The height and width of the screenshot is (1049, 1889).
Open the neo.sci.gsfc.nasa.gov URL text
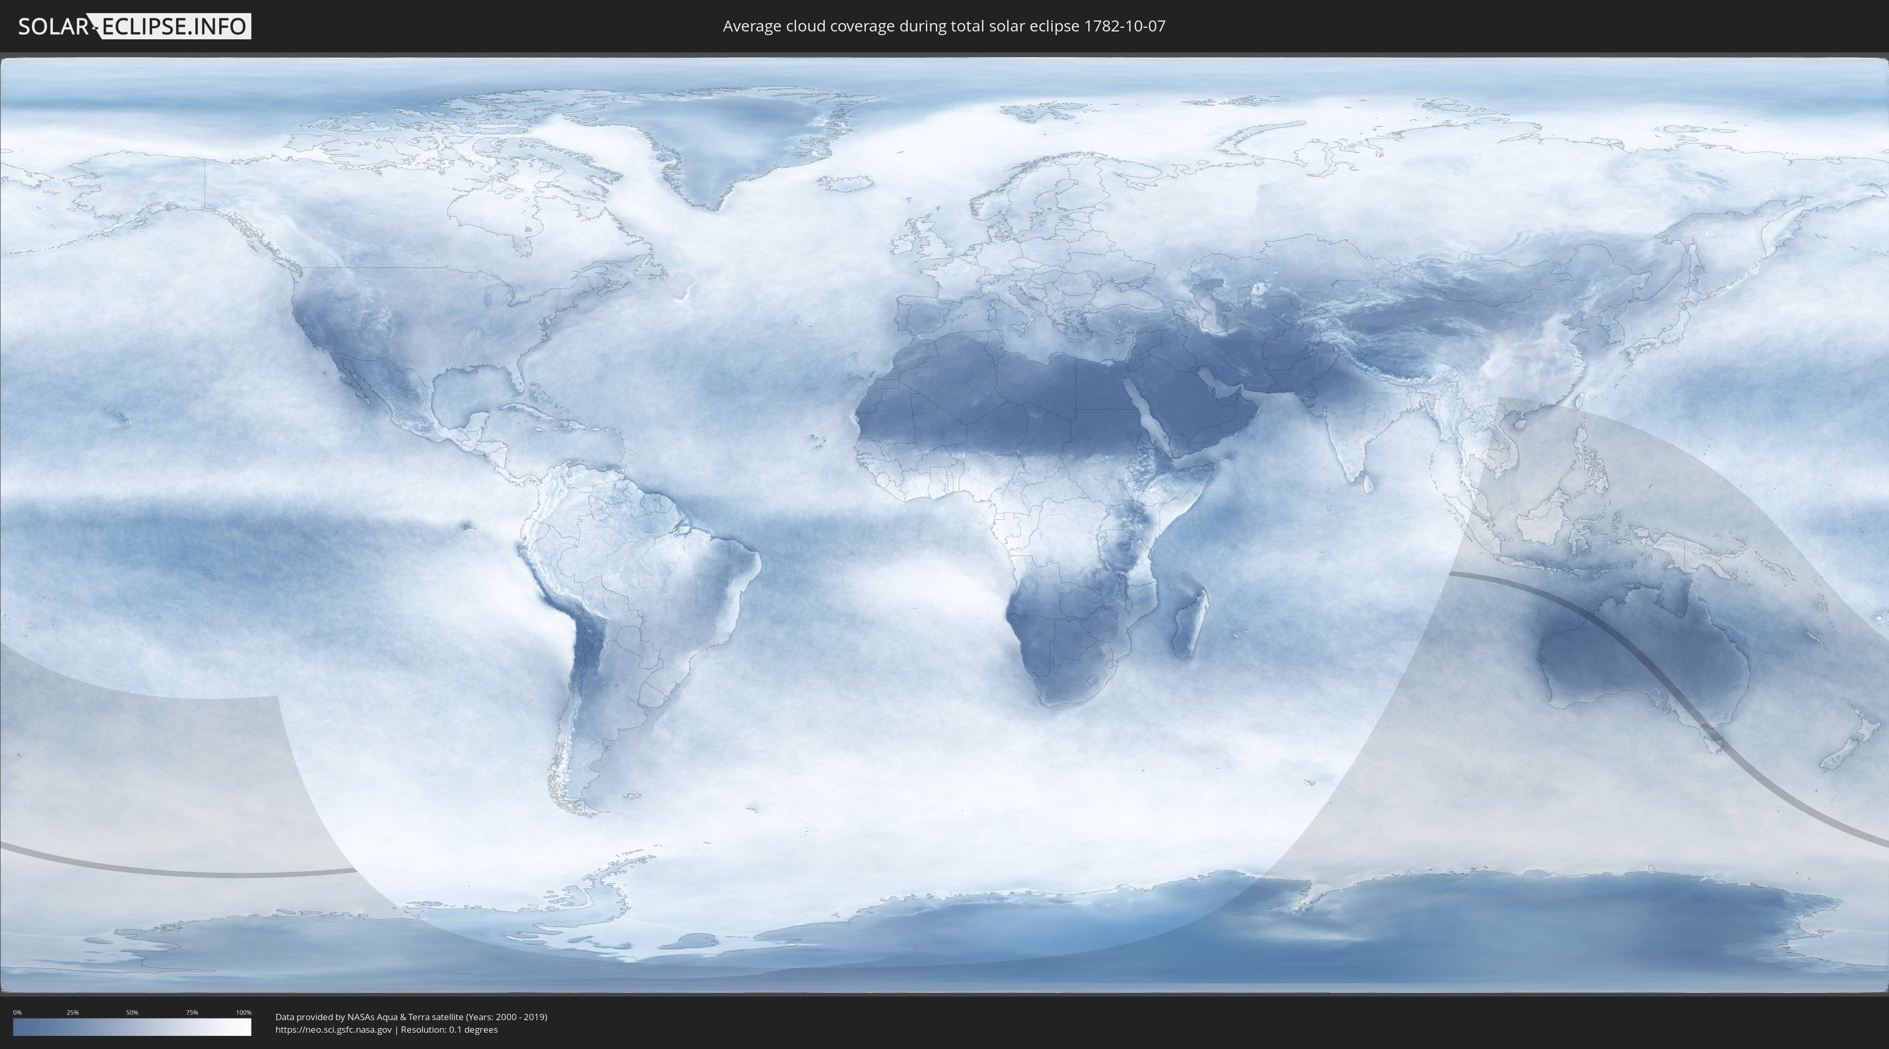[x=333, y=1030]
